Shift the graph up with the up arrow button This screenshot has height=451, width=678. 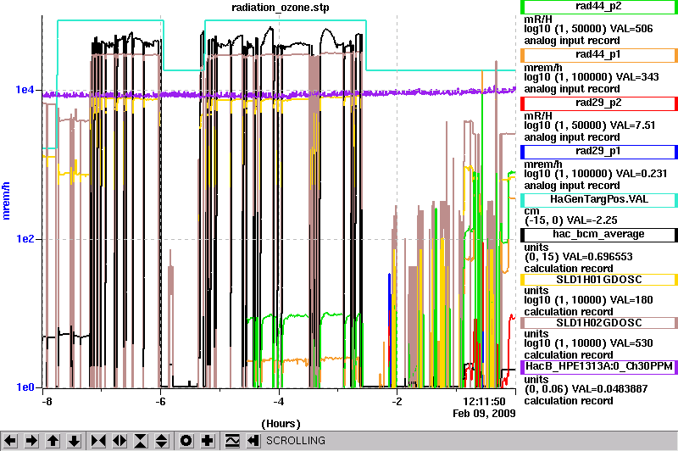point(53,441)
